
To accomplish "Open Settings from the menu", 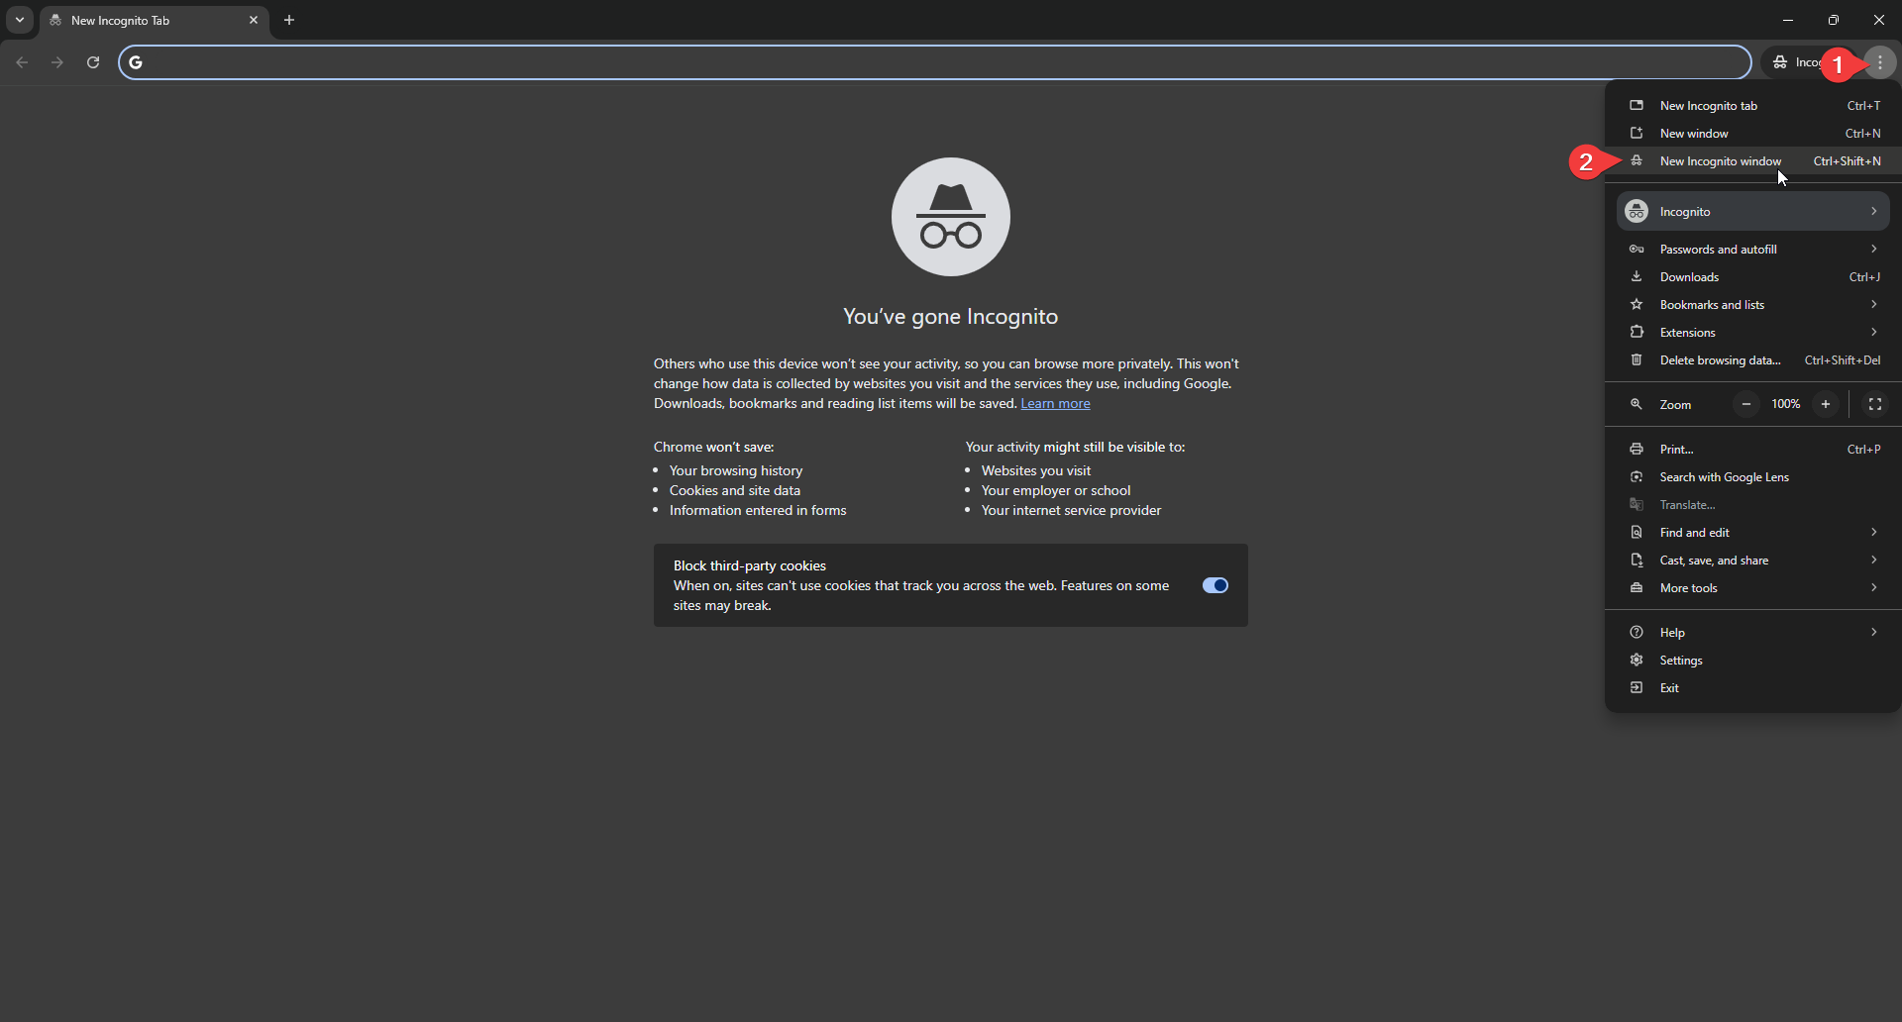I will click(x=1753, y=661).
